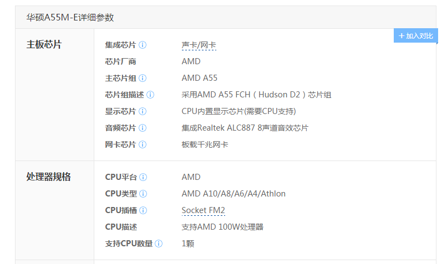Click the CPU类型 label
The image size is (447, 264).
(x=121, y=194)
